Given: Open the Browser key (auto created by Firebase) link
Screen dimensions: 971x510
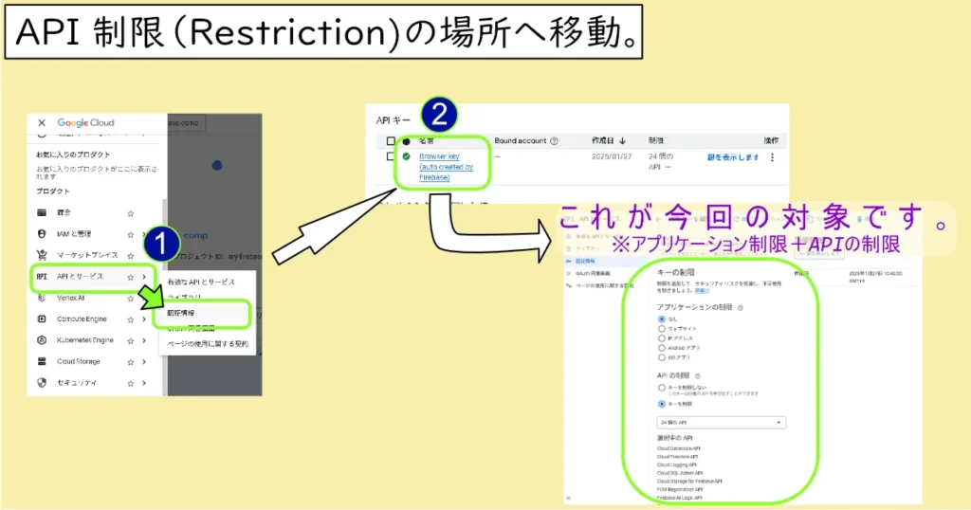Looking at the screenshot, I should [446, 167].
